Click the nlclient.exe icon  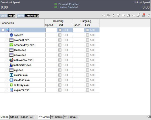11,75
